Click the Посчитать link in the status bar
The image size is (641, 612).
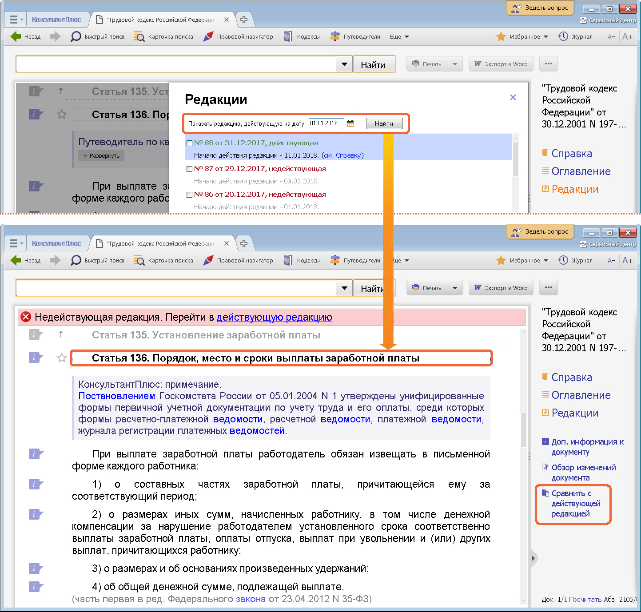585,600
